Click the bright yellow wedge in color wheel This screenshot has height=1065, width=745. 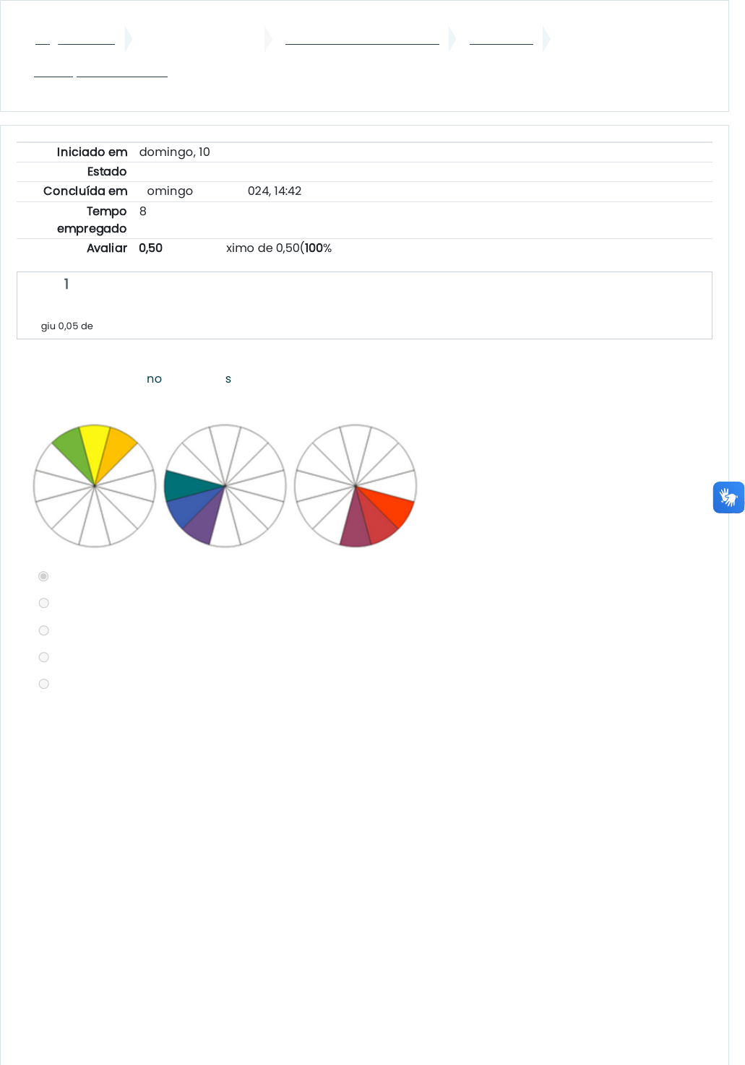pyautogui.click(x=95, y=448)
